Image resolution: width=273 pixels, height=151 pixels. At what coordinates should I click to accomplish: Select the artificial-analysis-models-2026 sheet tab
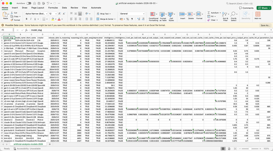[x=28, y=144]
